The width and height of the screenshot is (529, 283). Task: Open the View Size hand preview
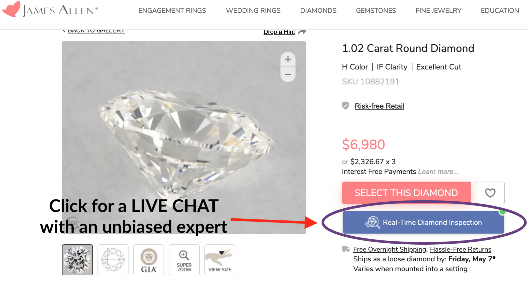pyautogui.click(x=219, y=259)
